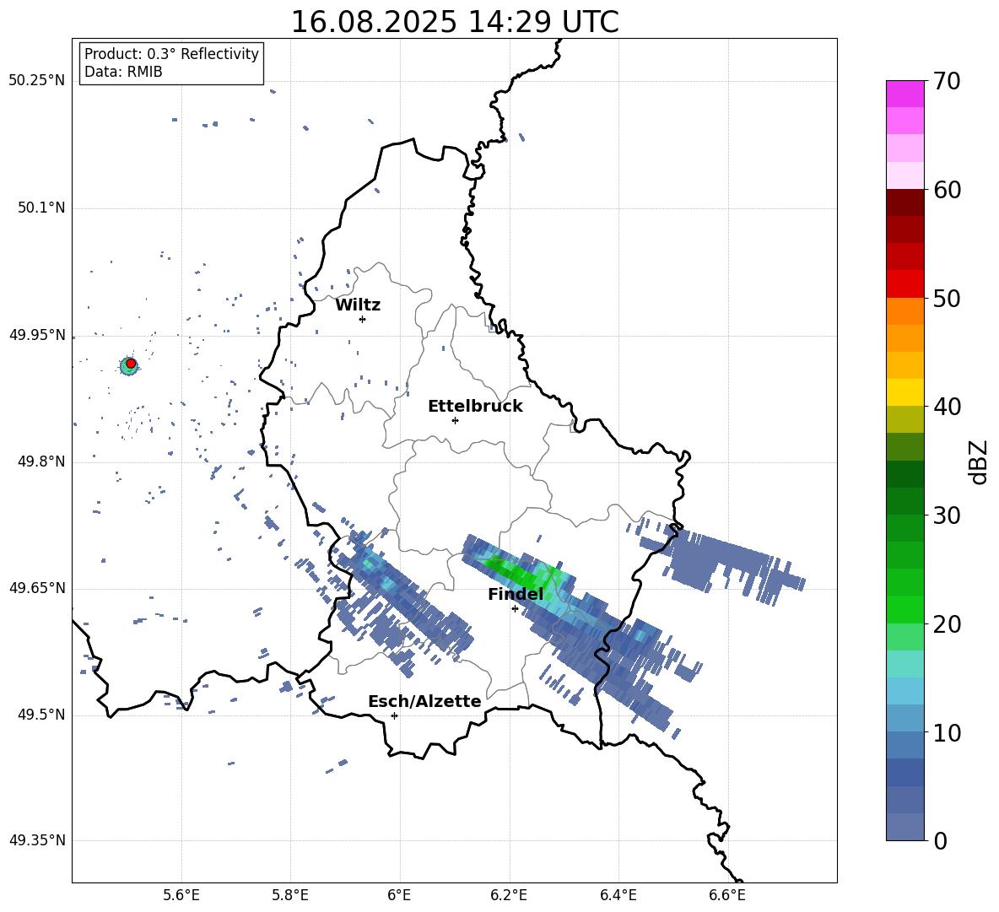Click the red radar site marker
This screenshot has width=999, height=912.
pos(131,364)
